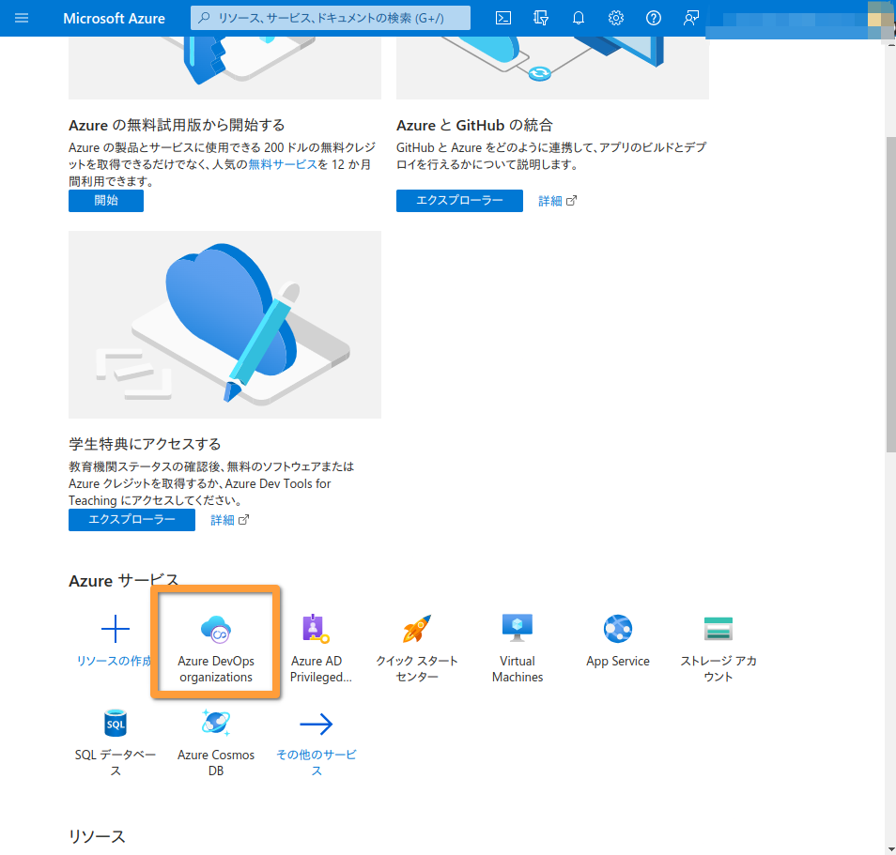Screen dimensions: 896x855
Task: Open SQL データベース service
Action: (x=115, y=737)
